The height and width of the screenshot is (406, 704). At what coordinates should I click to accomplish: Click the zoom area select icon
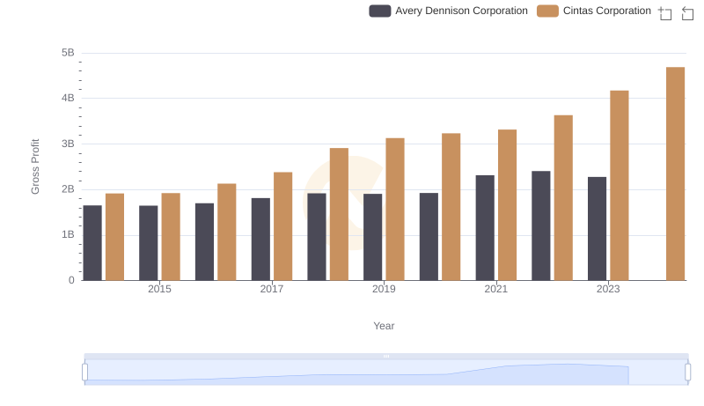pos(665,13)
